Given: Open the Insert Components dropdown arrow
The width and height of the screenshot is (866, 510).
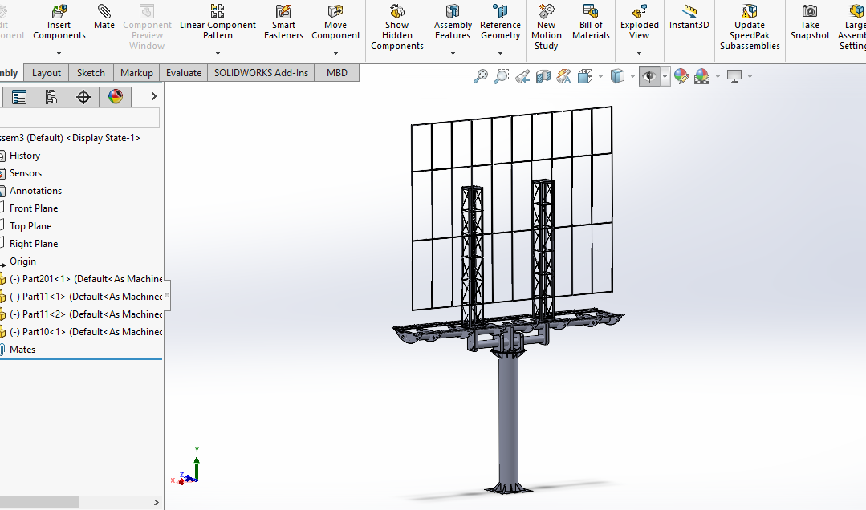Looking at the screenshot, I should click(59, 54).
